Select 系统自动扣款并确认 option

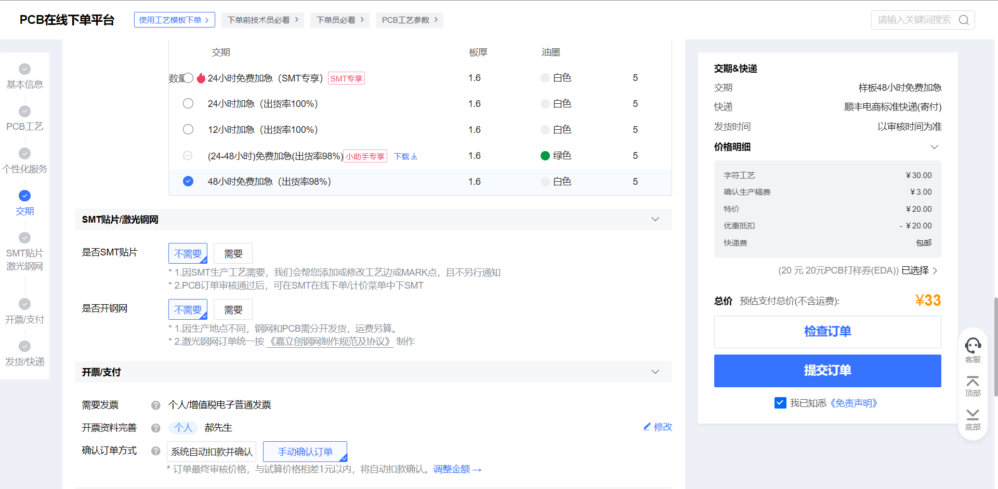coord(212,452)
